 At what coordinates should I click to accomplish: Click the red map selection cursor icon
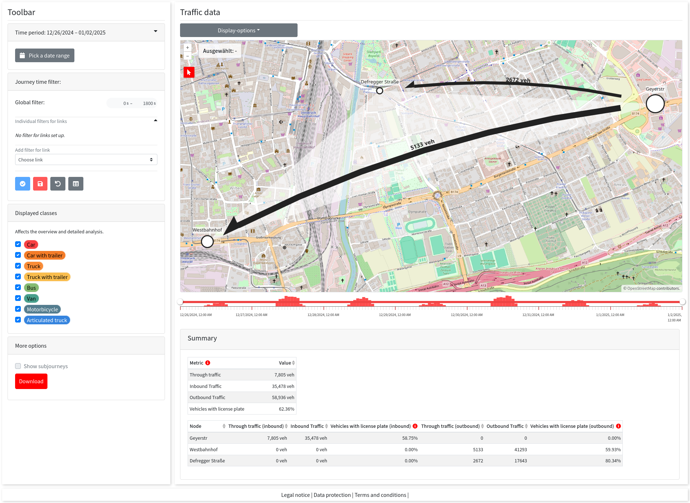[x=189, y=72]
